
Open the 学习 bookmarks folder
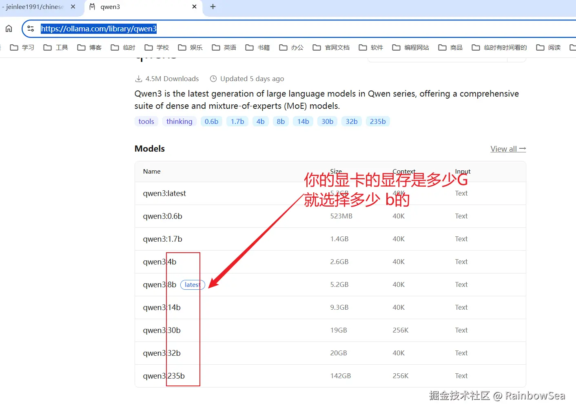(x=22, y=47)
